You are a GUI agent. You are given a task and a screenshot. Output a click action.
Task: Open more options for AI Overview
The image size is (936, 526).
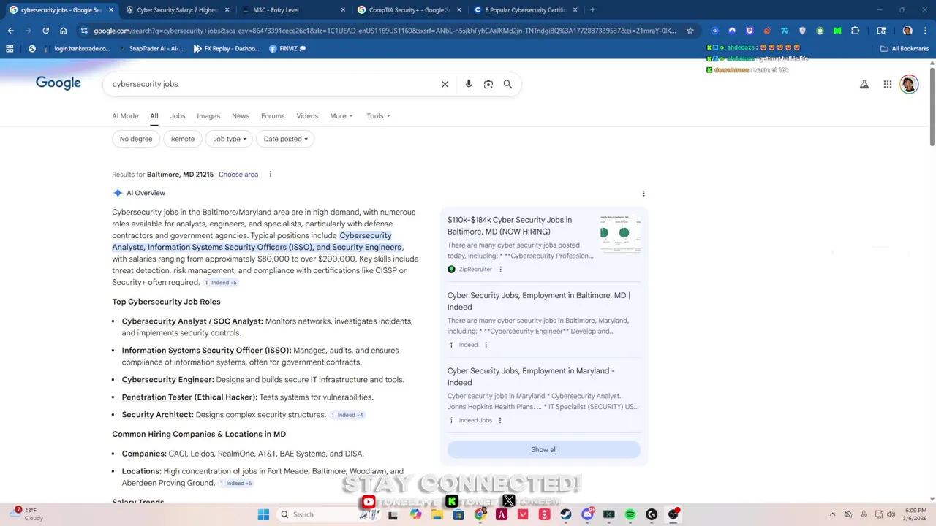pos(643,194)
